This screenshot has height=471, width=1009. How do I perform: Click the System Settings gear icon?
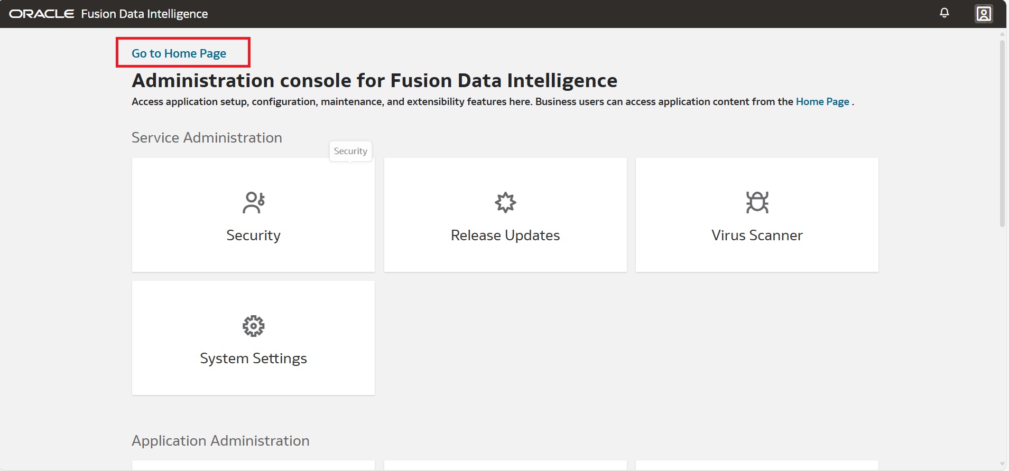click(x=253, y=326)
